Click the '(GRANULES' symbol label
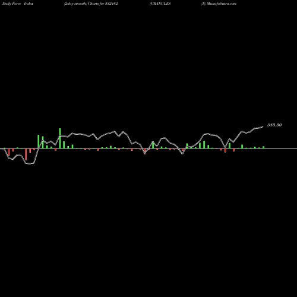The height and width of the screenshot is (297, 297). pyautogui.click(x=160, y=4)
